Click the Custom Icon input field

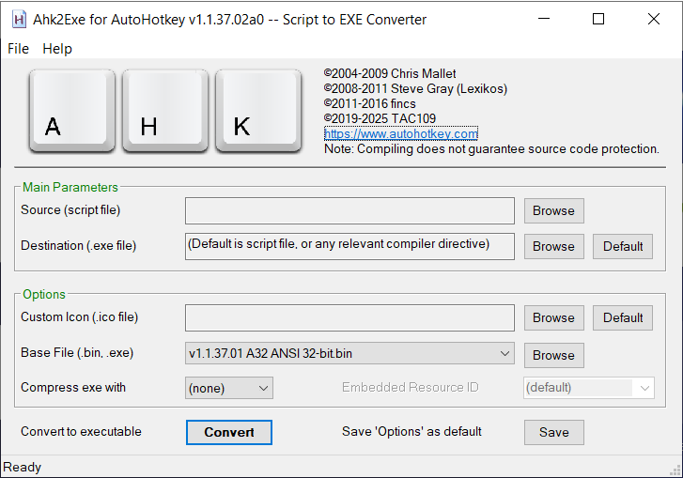click(x=349, y=317)
